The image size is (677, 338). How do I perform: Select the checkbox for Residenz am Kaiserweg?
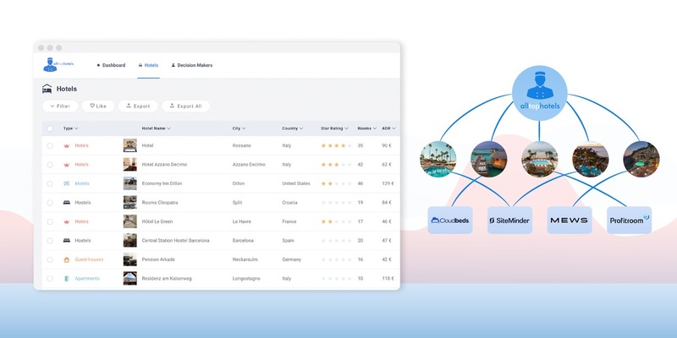click(x=50, y=279)
